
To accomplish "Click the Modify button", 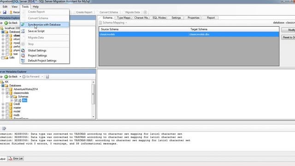I will [x=288, y=30].
